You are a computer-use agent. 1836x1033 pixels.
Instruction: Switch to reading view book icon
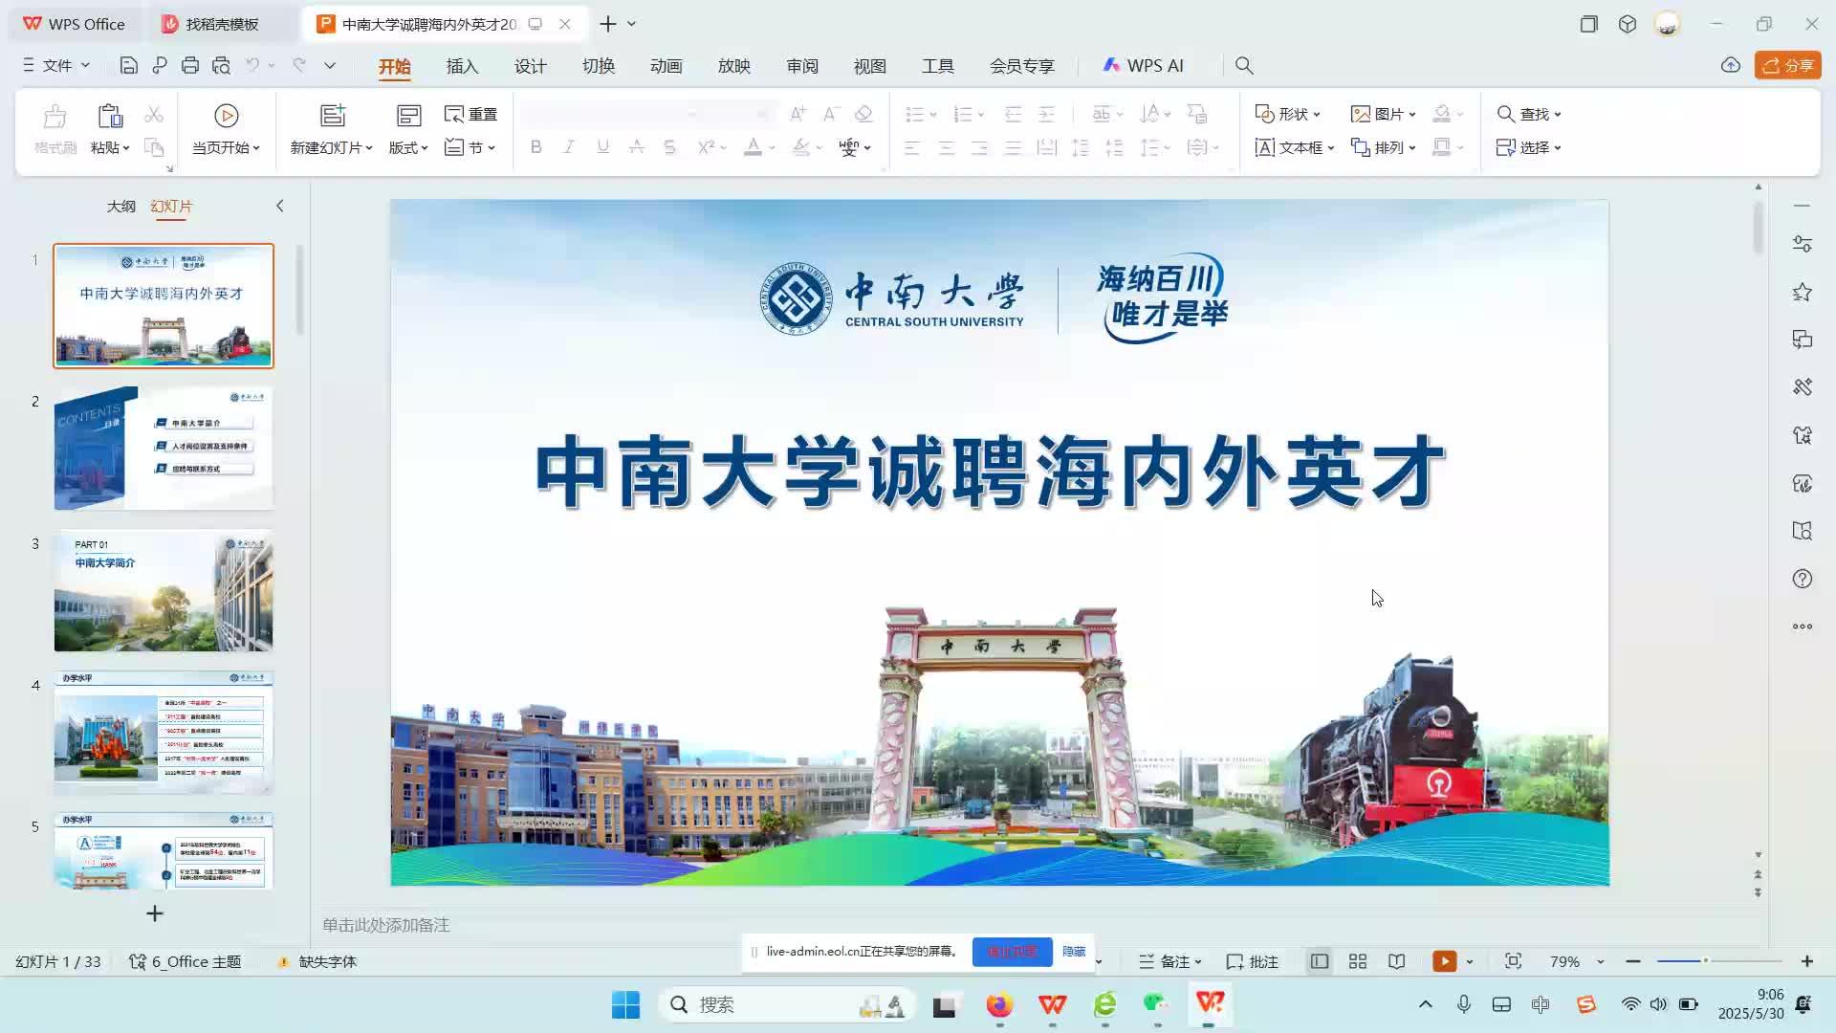coord(1397,961)
